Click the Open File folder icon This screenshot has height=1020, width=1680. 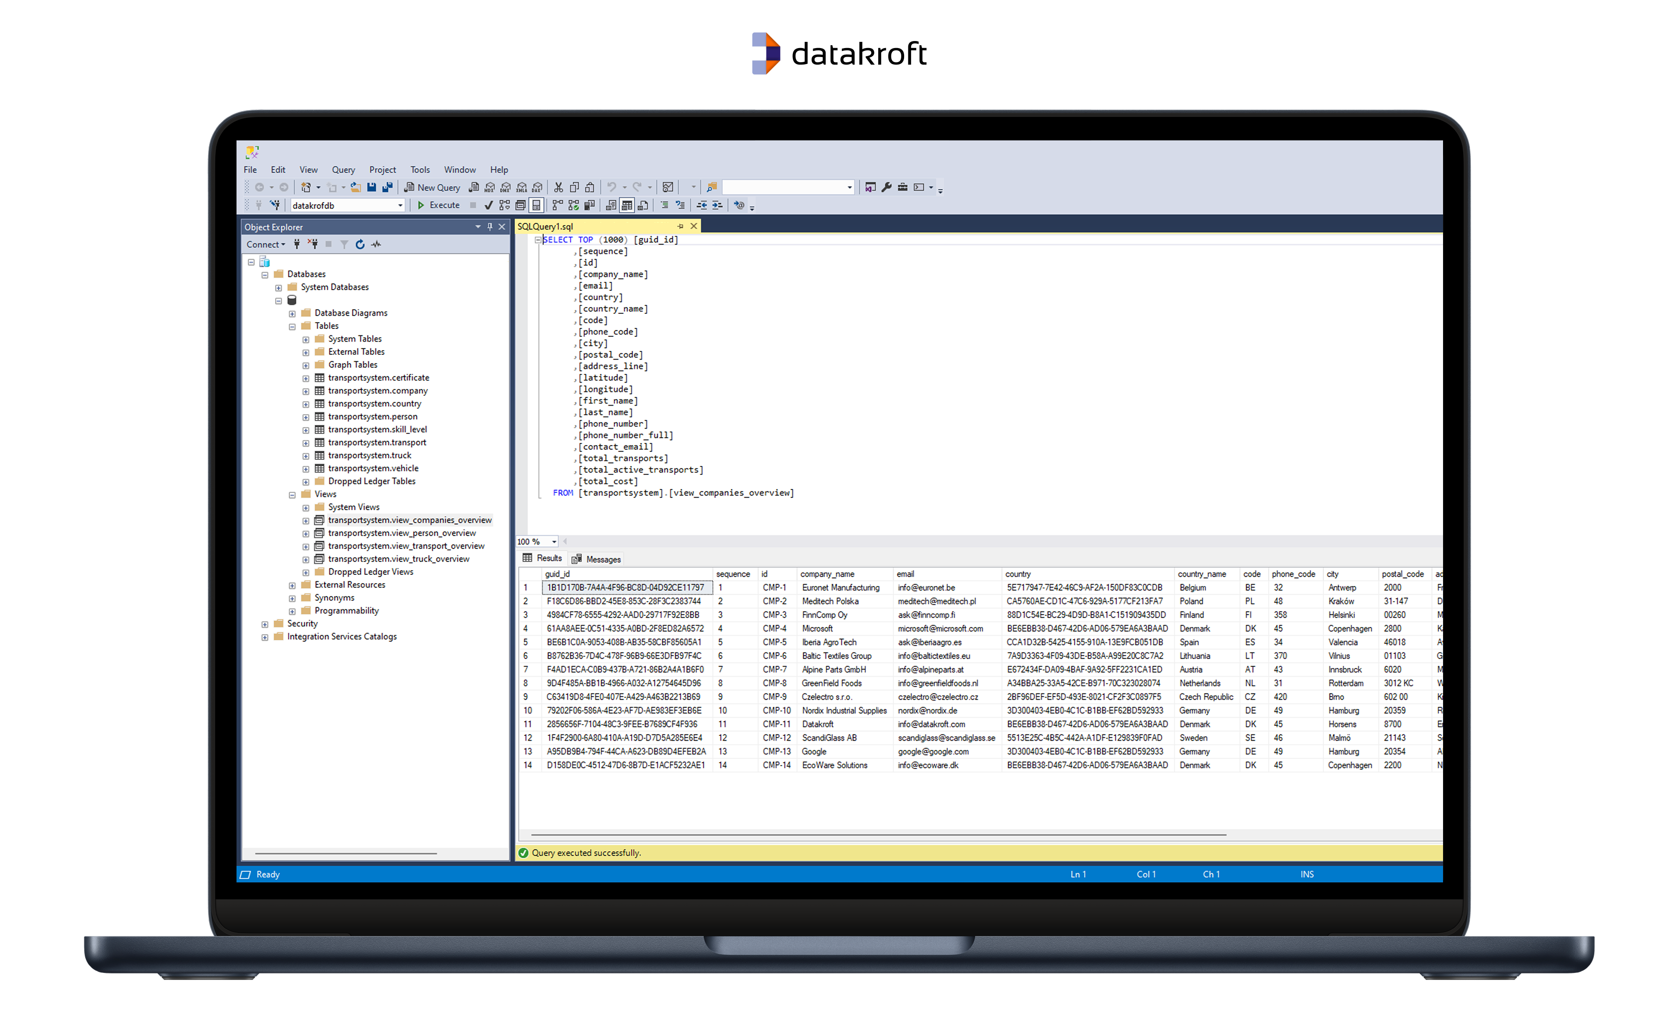click(355, 187)
